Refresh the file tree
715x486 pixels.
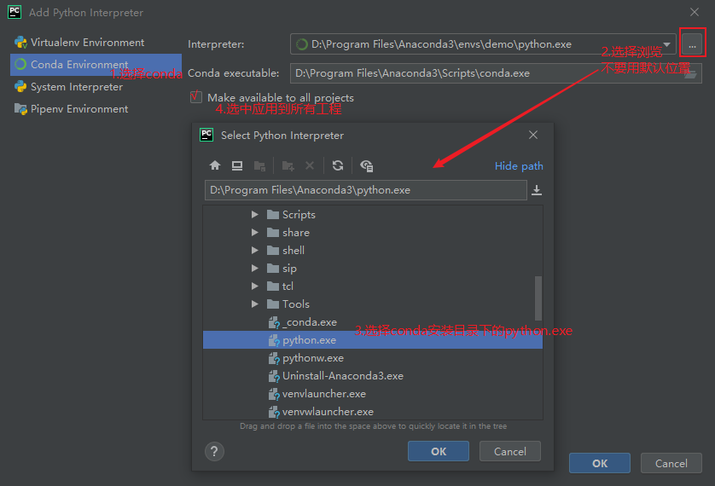point(338,165)
